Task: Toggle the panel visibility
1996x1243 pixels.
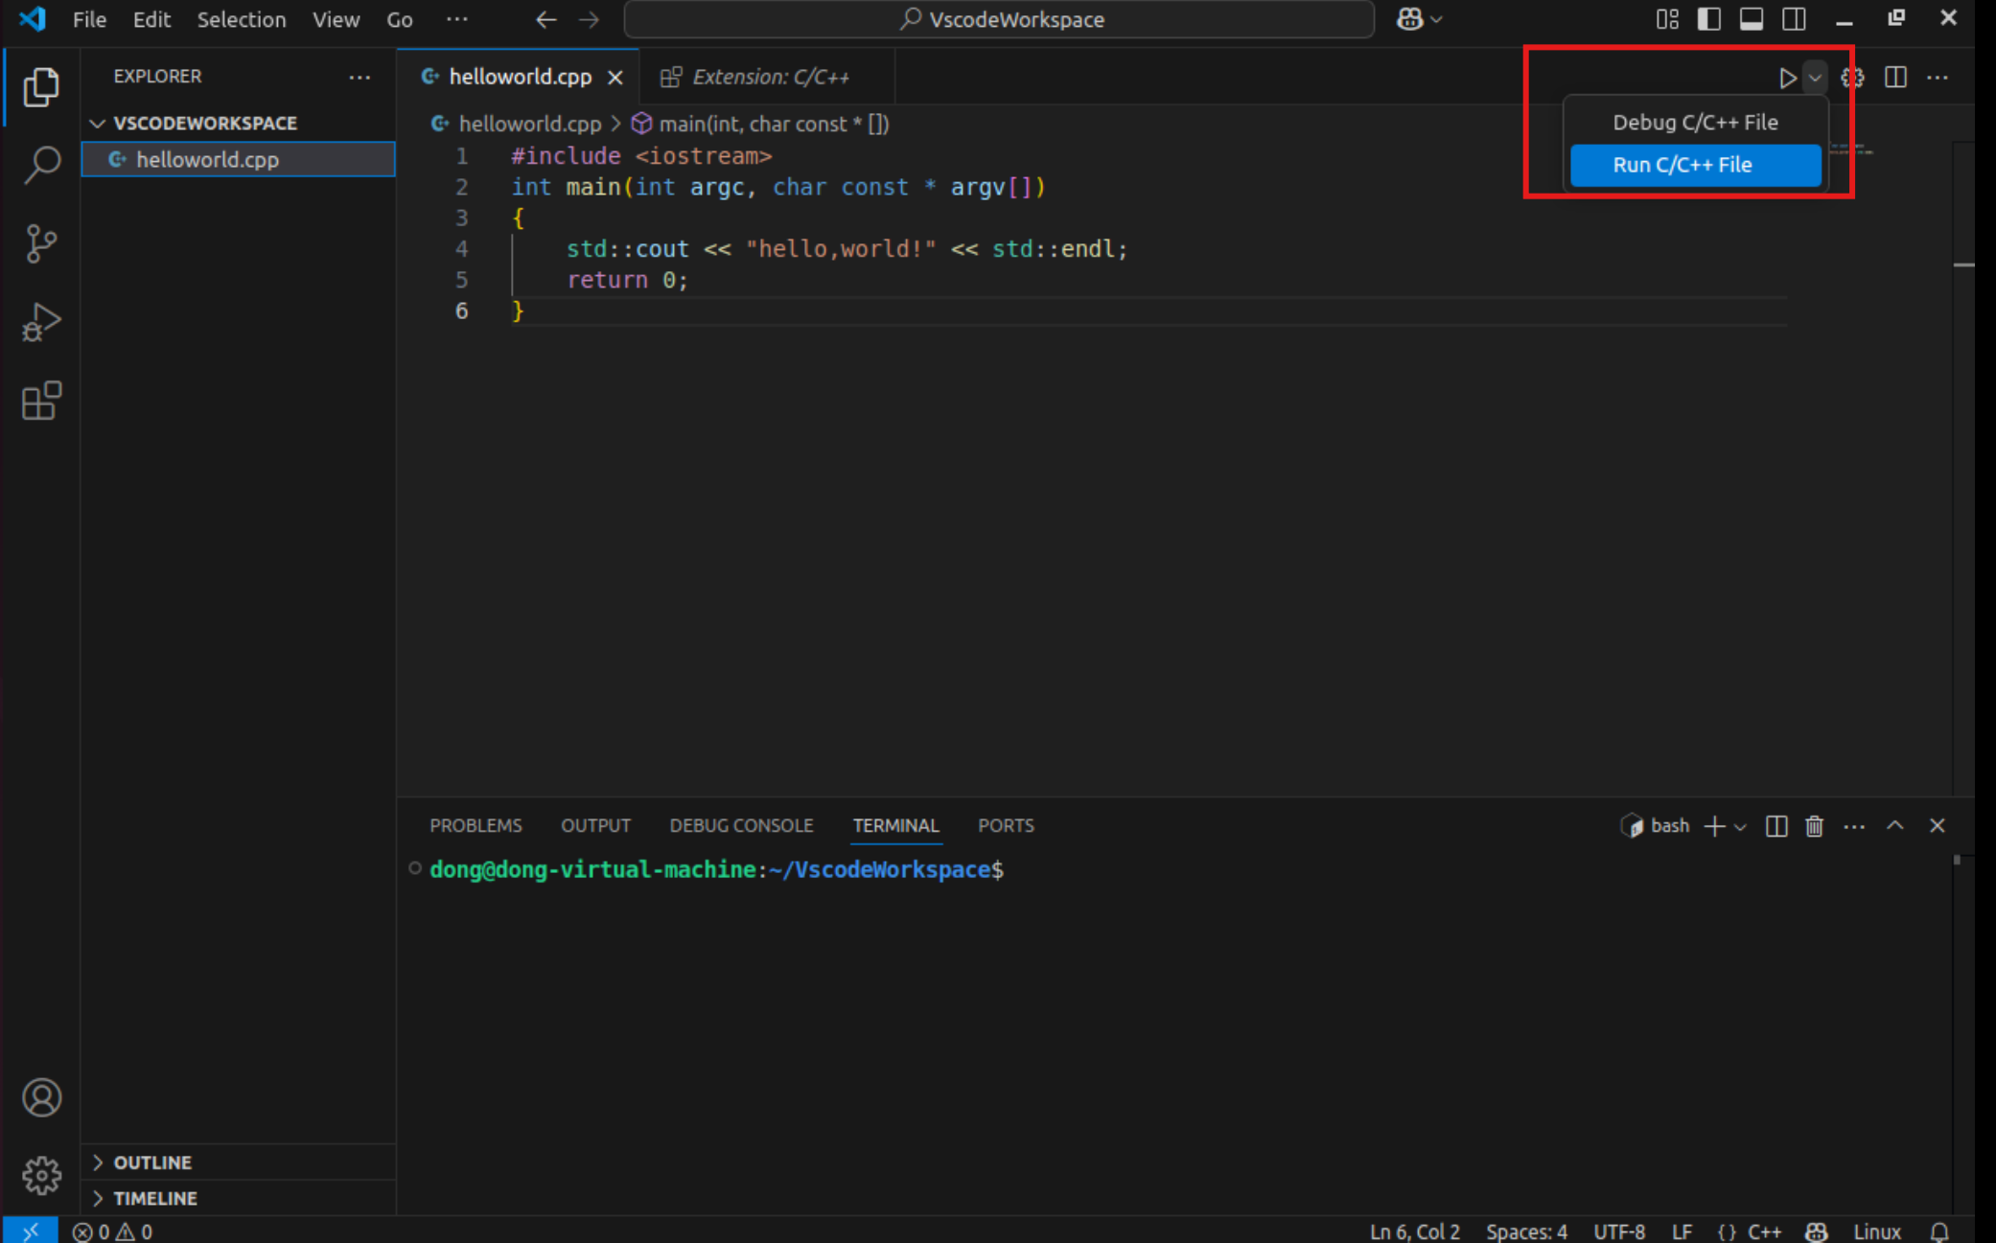Action: click(x=1752, y=18)
